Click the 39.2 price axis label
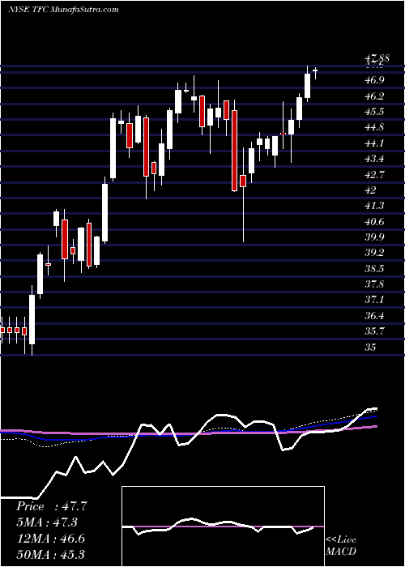The height and width of the screenshot is (567, 405). [x=375, y=253]
